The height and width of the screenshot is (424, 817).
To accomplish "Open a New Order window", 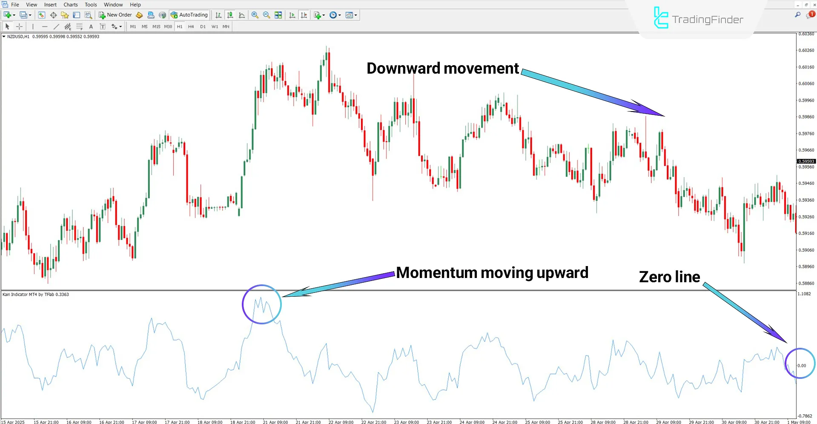I will [115, 15].
